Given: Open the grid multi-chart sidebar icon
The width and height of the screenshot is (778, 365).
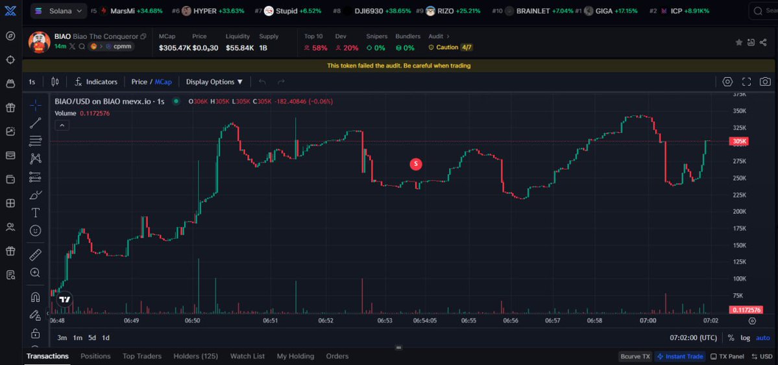Looking at the screenshot, I should (10, 203).
